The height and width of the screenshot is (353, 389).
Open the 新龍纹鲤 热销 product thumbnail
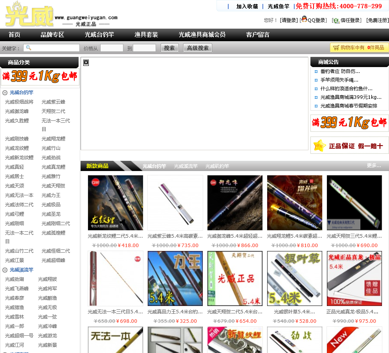tap(235, 340)
